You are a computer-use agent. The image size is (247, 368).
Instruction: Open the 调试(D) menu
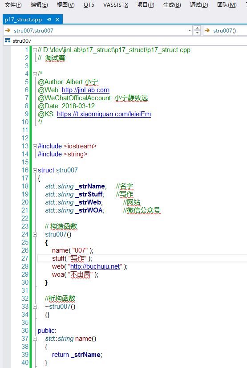tap(199, 5)
